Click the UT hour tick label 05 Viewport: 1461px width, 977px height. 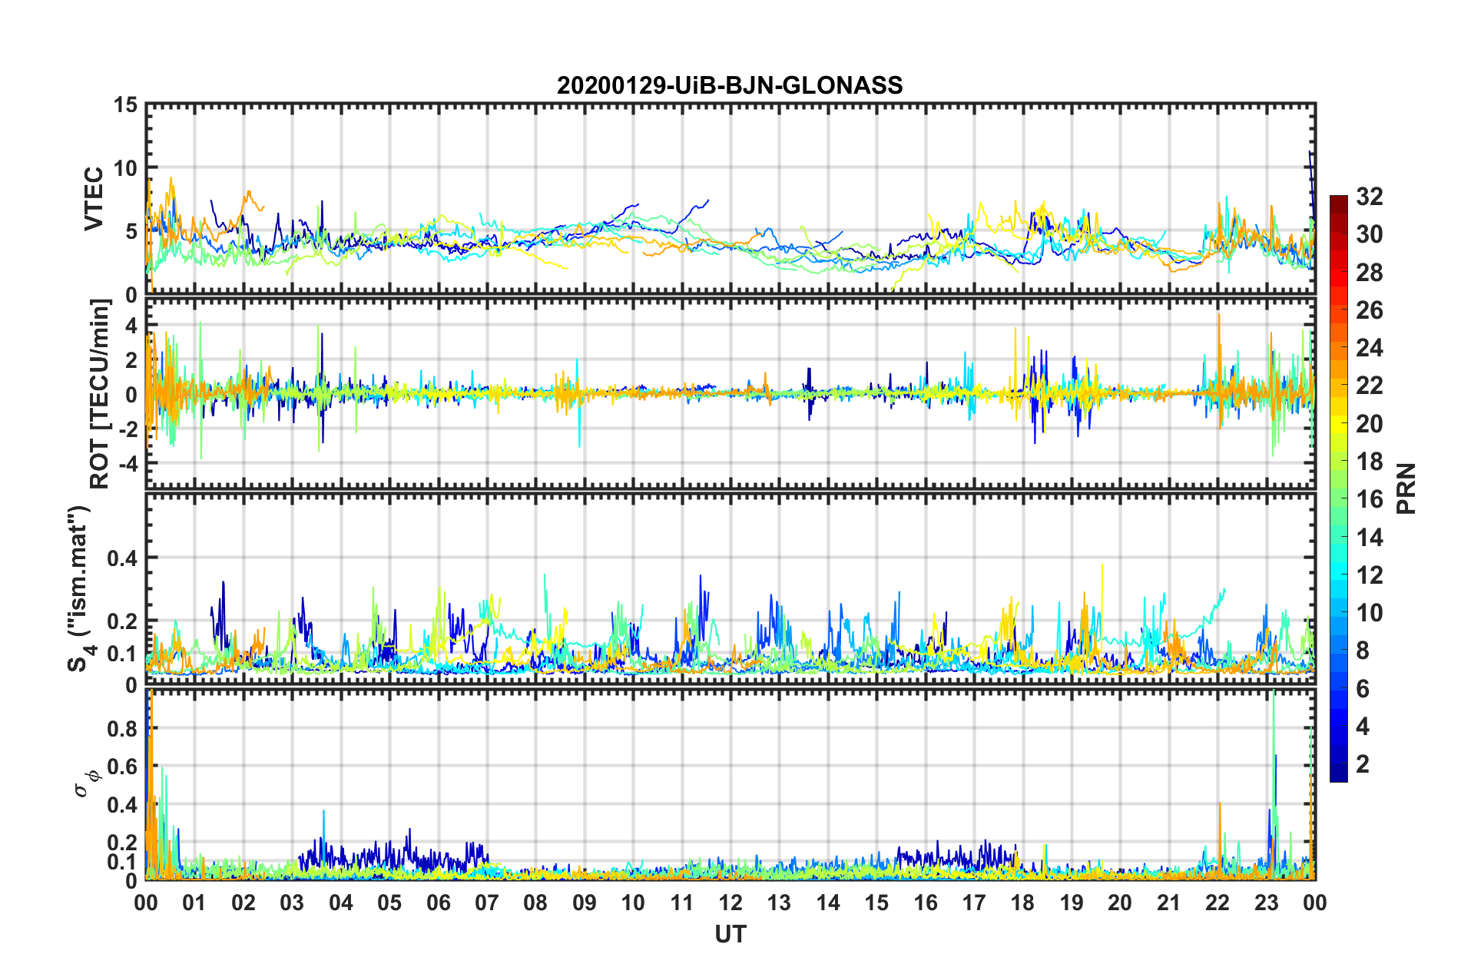pos(389,902)
